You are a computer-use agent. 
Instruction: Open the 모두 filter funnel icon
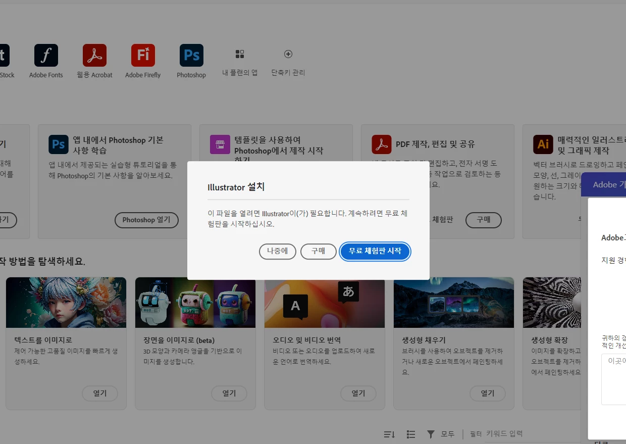[x=431, y=434]
